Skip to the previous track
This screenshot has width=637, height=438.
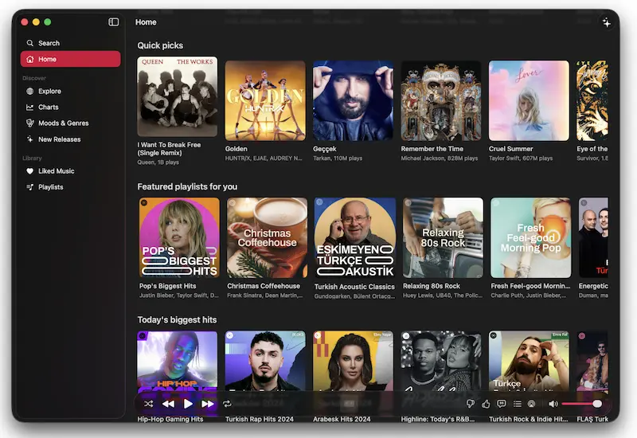click(168, 404)
